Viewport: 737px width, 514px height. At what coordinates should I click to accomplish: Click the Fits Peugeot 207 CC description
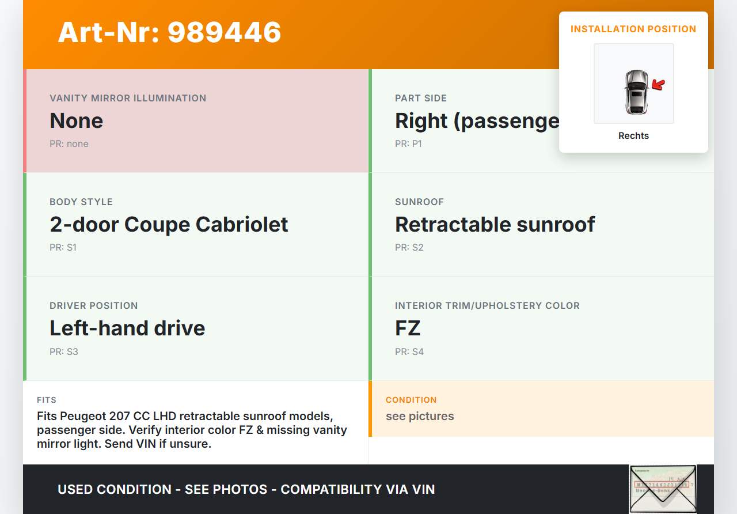[193, 430]
